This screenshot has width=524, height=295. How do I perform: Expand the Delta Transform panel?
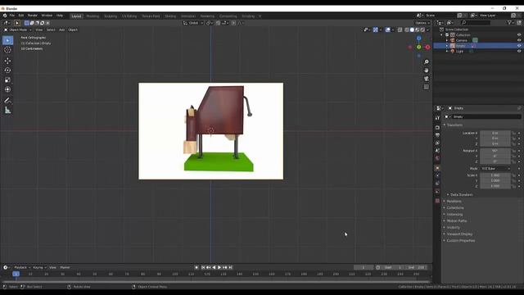[461, 195]
